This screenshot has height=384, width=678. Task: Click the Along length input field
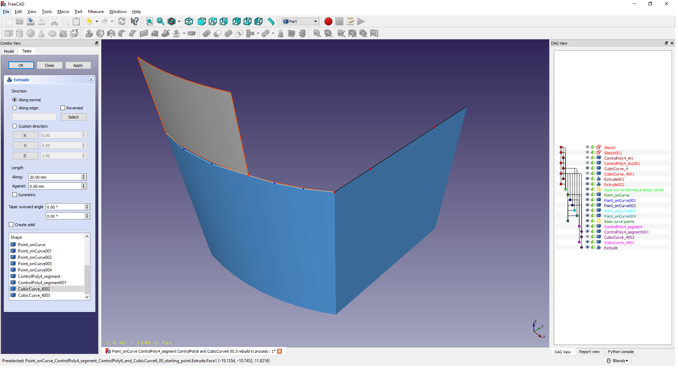[55, 177]
